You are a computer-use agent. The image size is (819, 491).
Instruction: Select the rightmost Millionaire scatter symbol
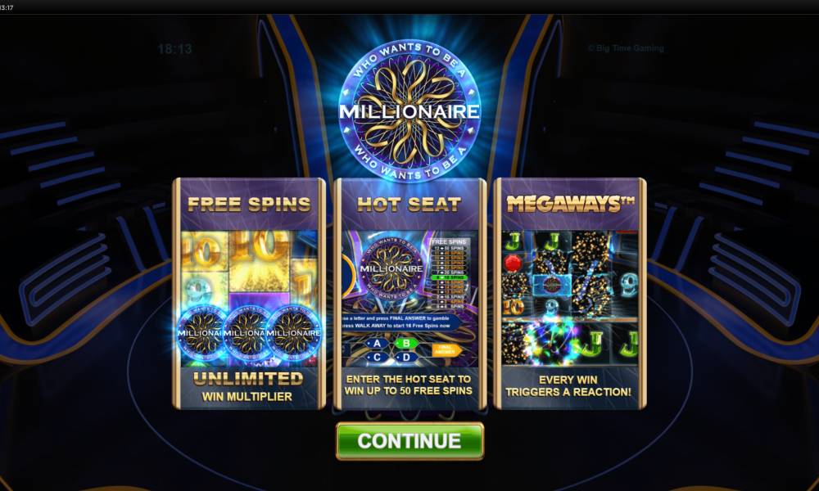292,333
